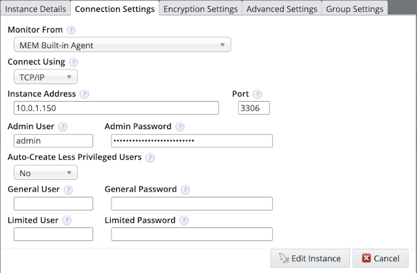Open the Auto-Create Less Privileged Users dropdown
The height and width of the screenshot is (273, 417).
(46, 173)
